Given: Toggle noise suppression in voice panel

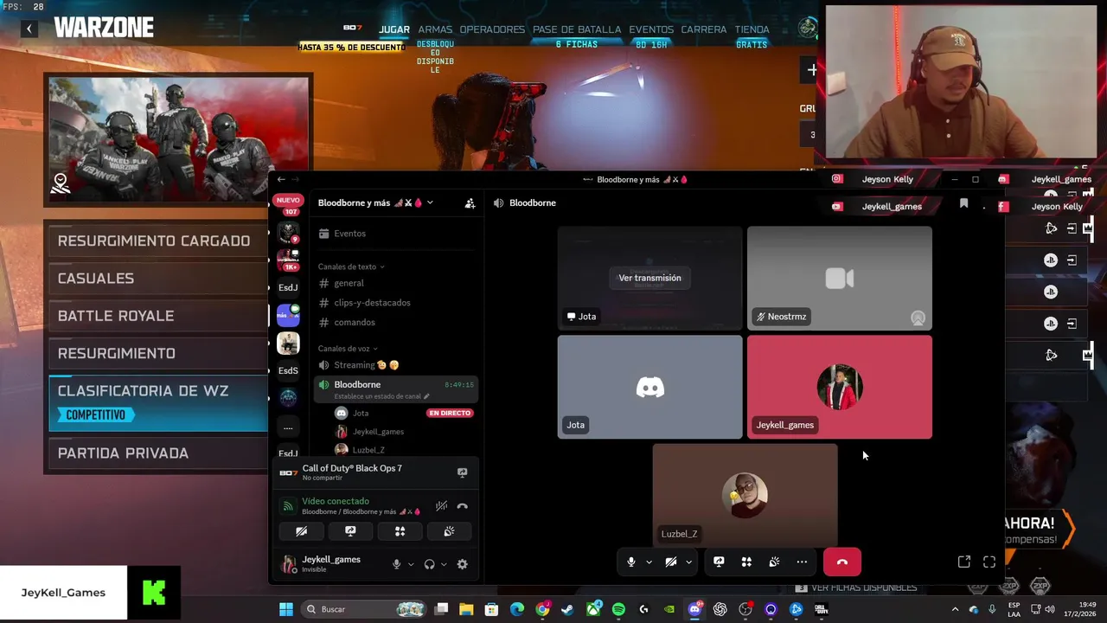Looking at the screenshot, I should 441,506.
